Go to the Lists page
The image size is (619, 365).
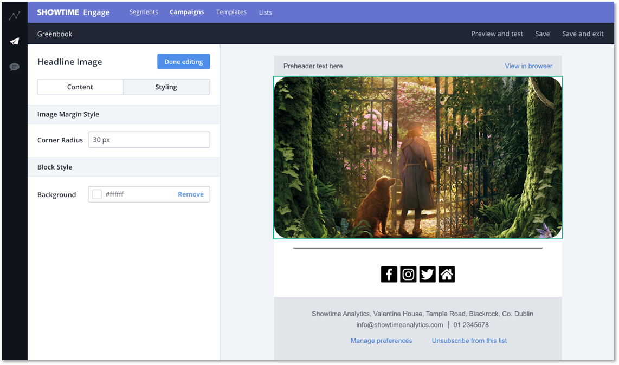click(265, 12)
